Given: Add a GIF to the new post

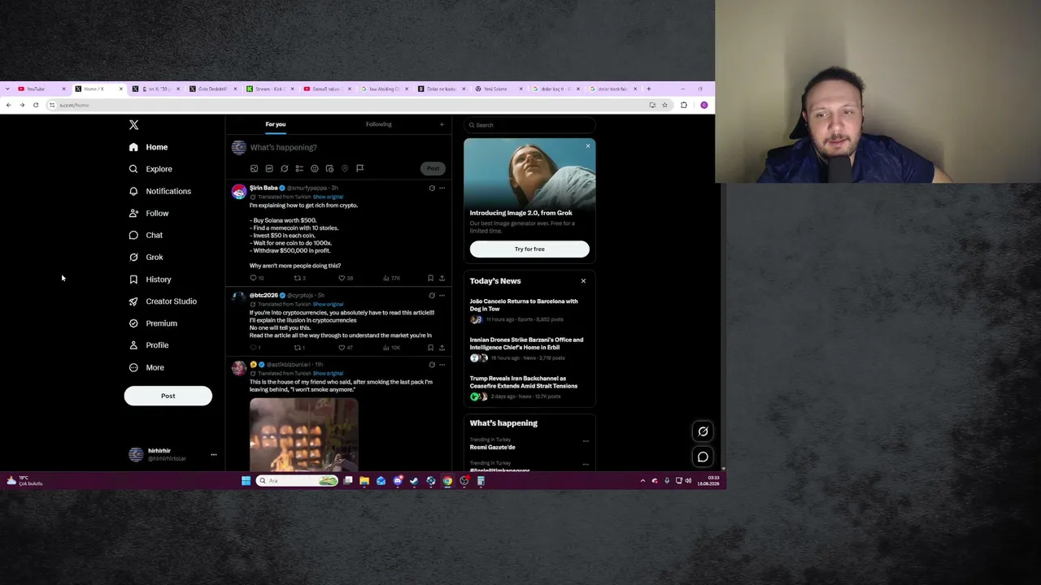Looking at the screenshot, I should pos(269,168).
